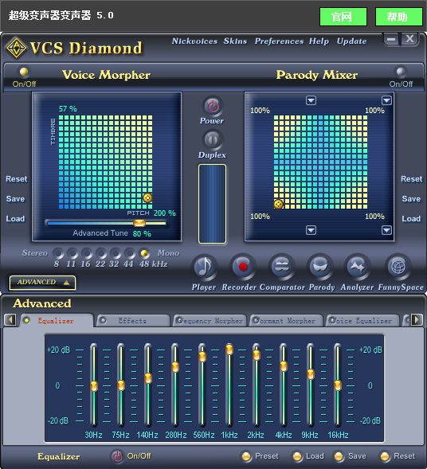
Task: Launch the Comparator icon
Action: coord(282,267)
